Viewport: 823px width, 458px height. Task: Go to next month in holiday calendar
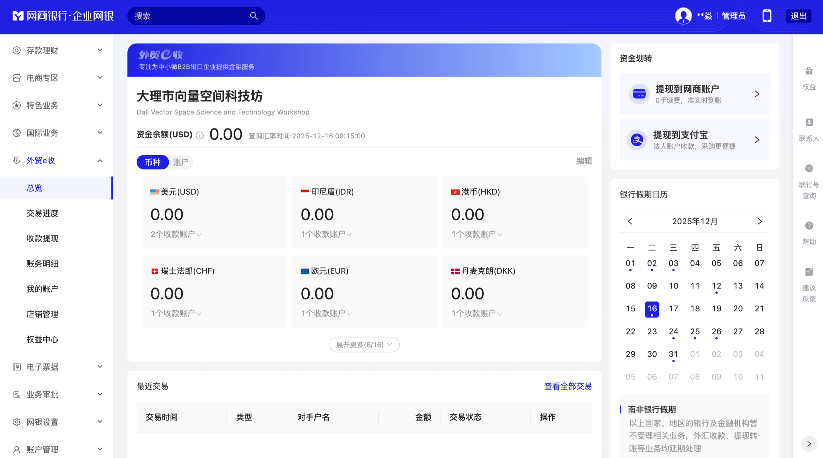pos(760,221)
